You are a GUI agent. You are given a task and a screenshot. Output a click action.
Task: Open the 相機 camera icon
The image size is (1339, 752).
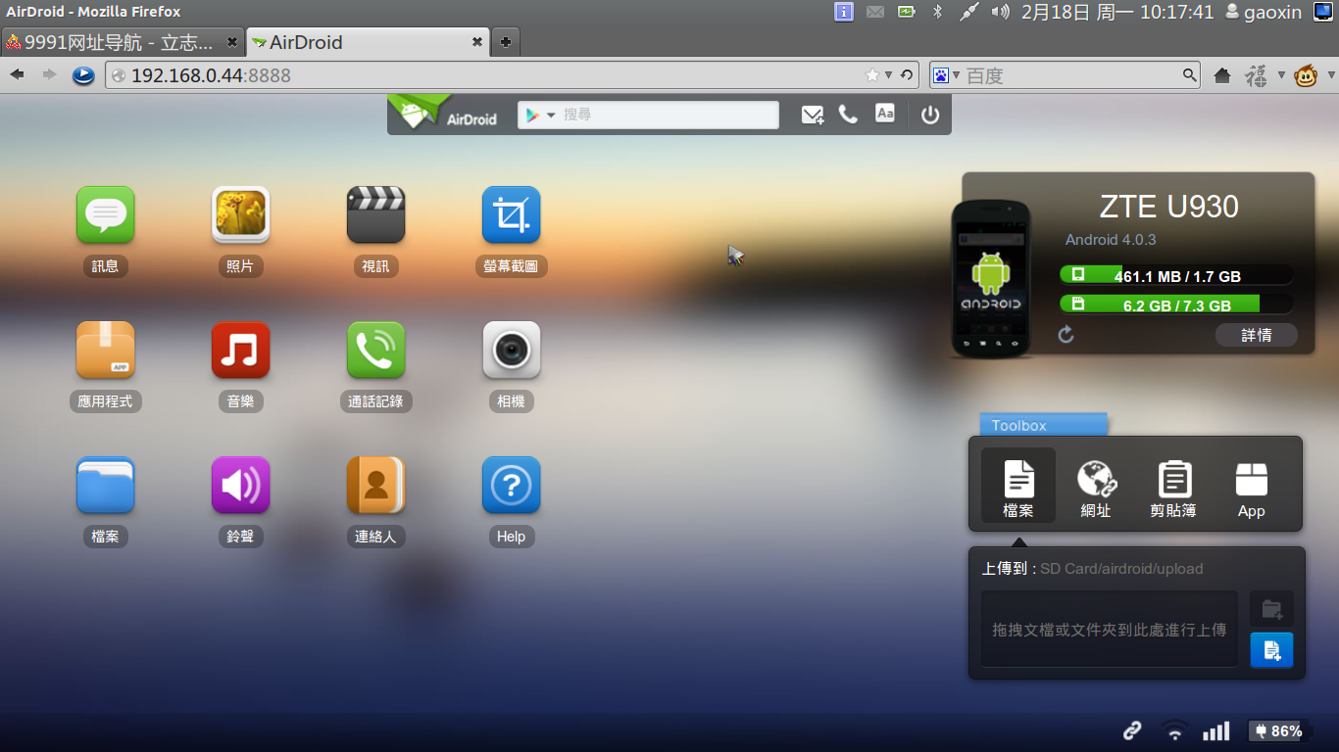tap(512, 350)
